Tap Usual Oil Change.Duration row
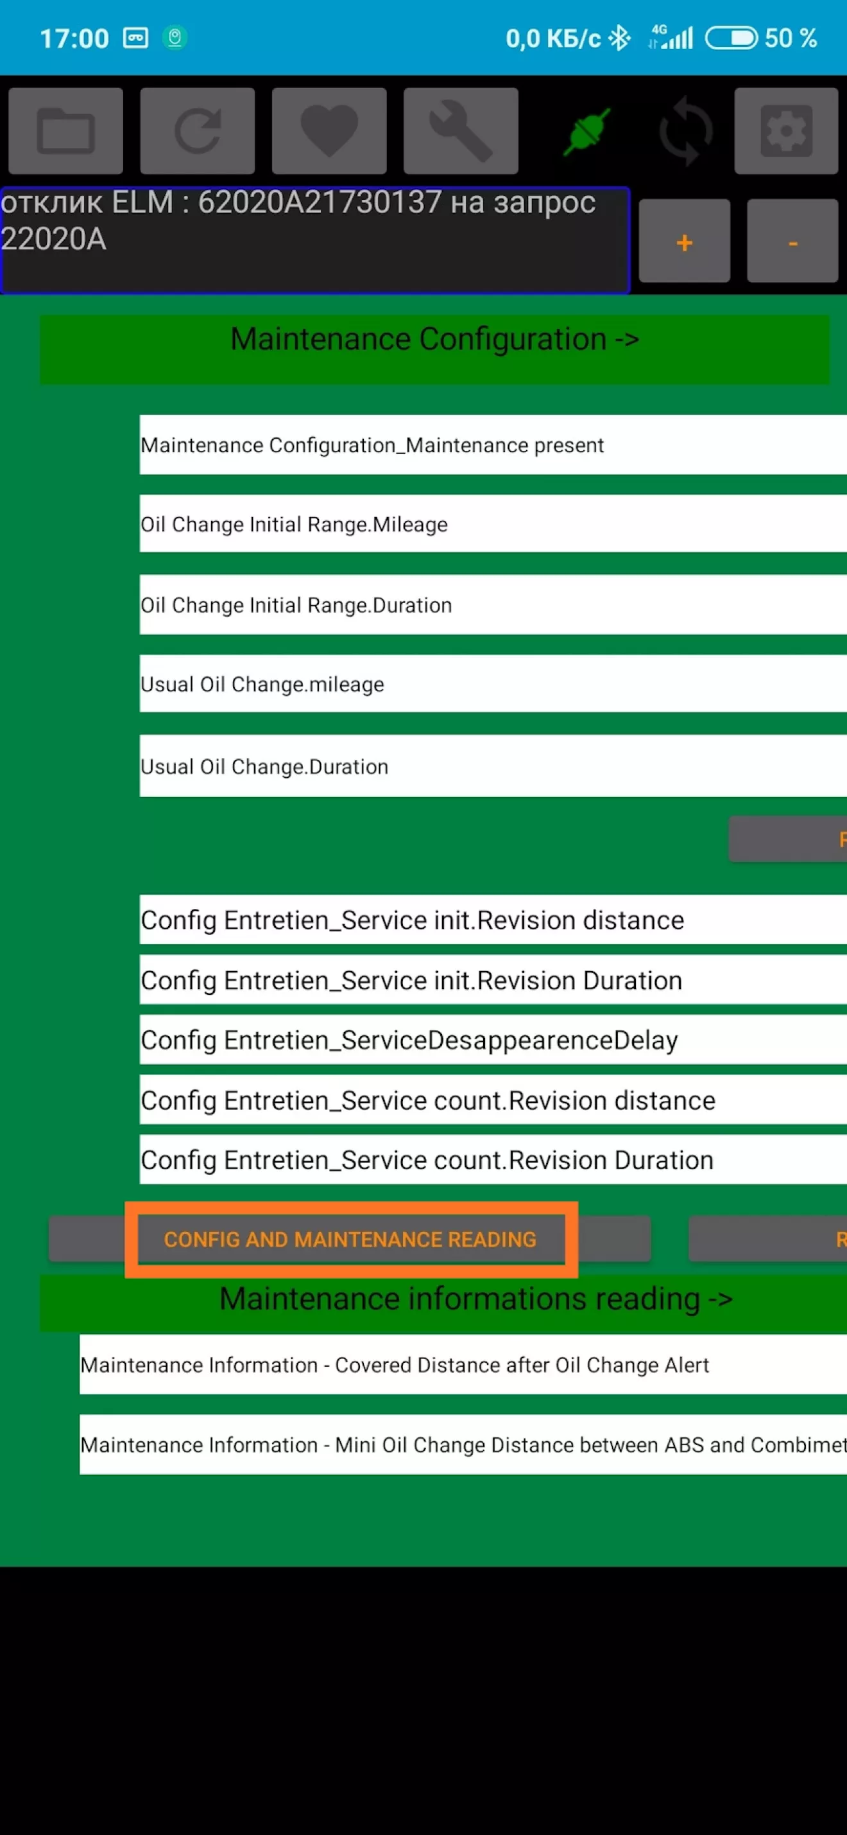Viewport: 847px width, 1835px height. (493, 766)
